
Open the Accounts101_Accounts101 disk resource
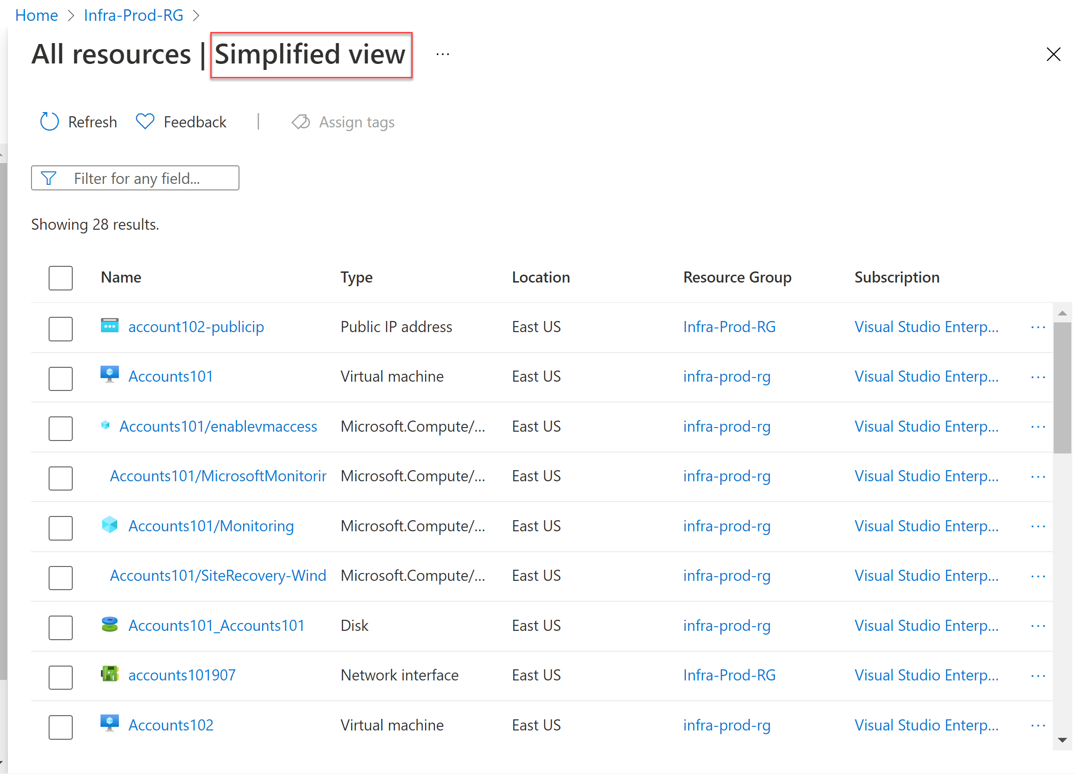click(216, 625)
